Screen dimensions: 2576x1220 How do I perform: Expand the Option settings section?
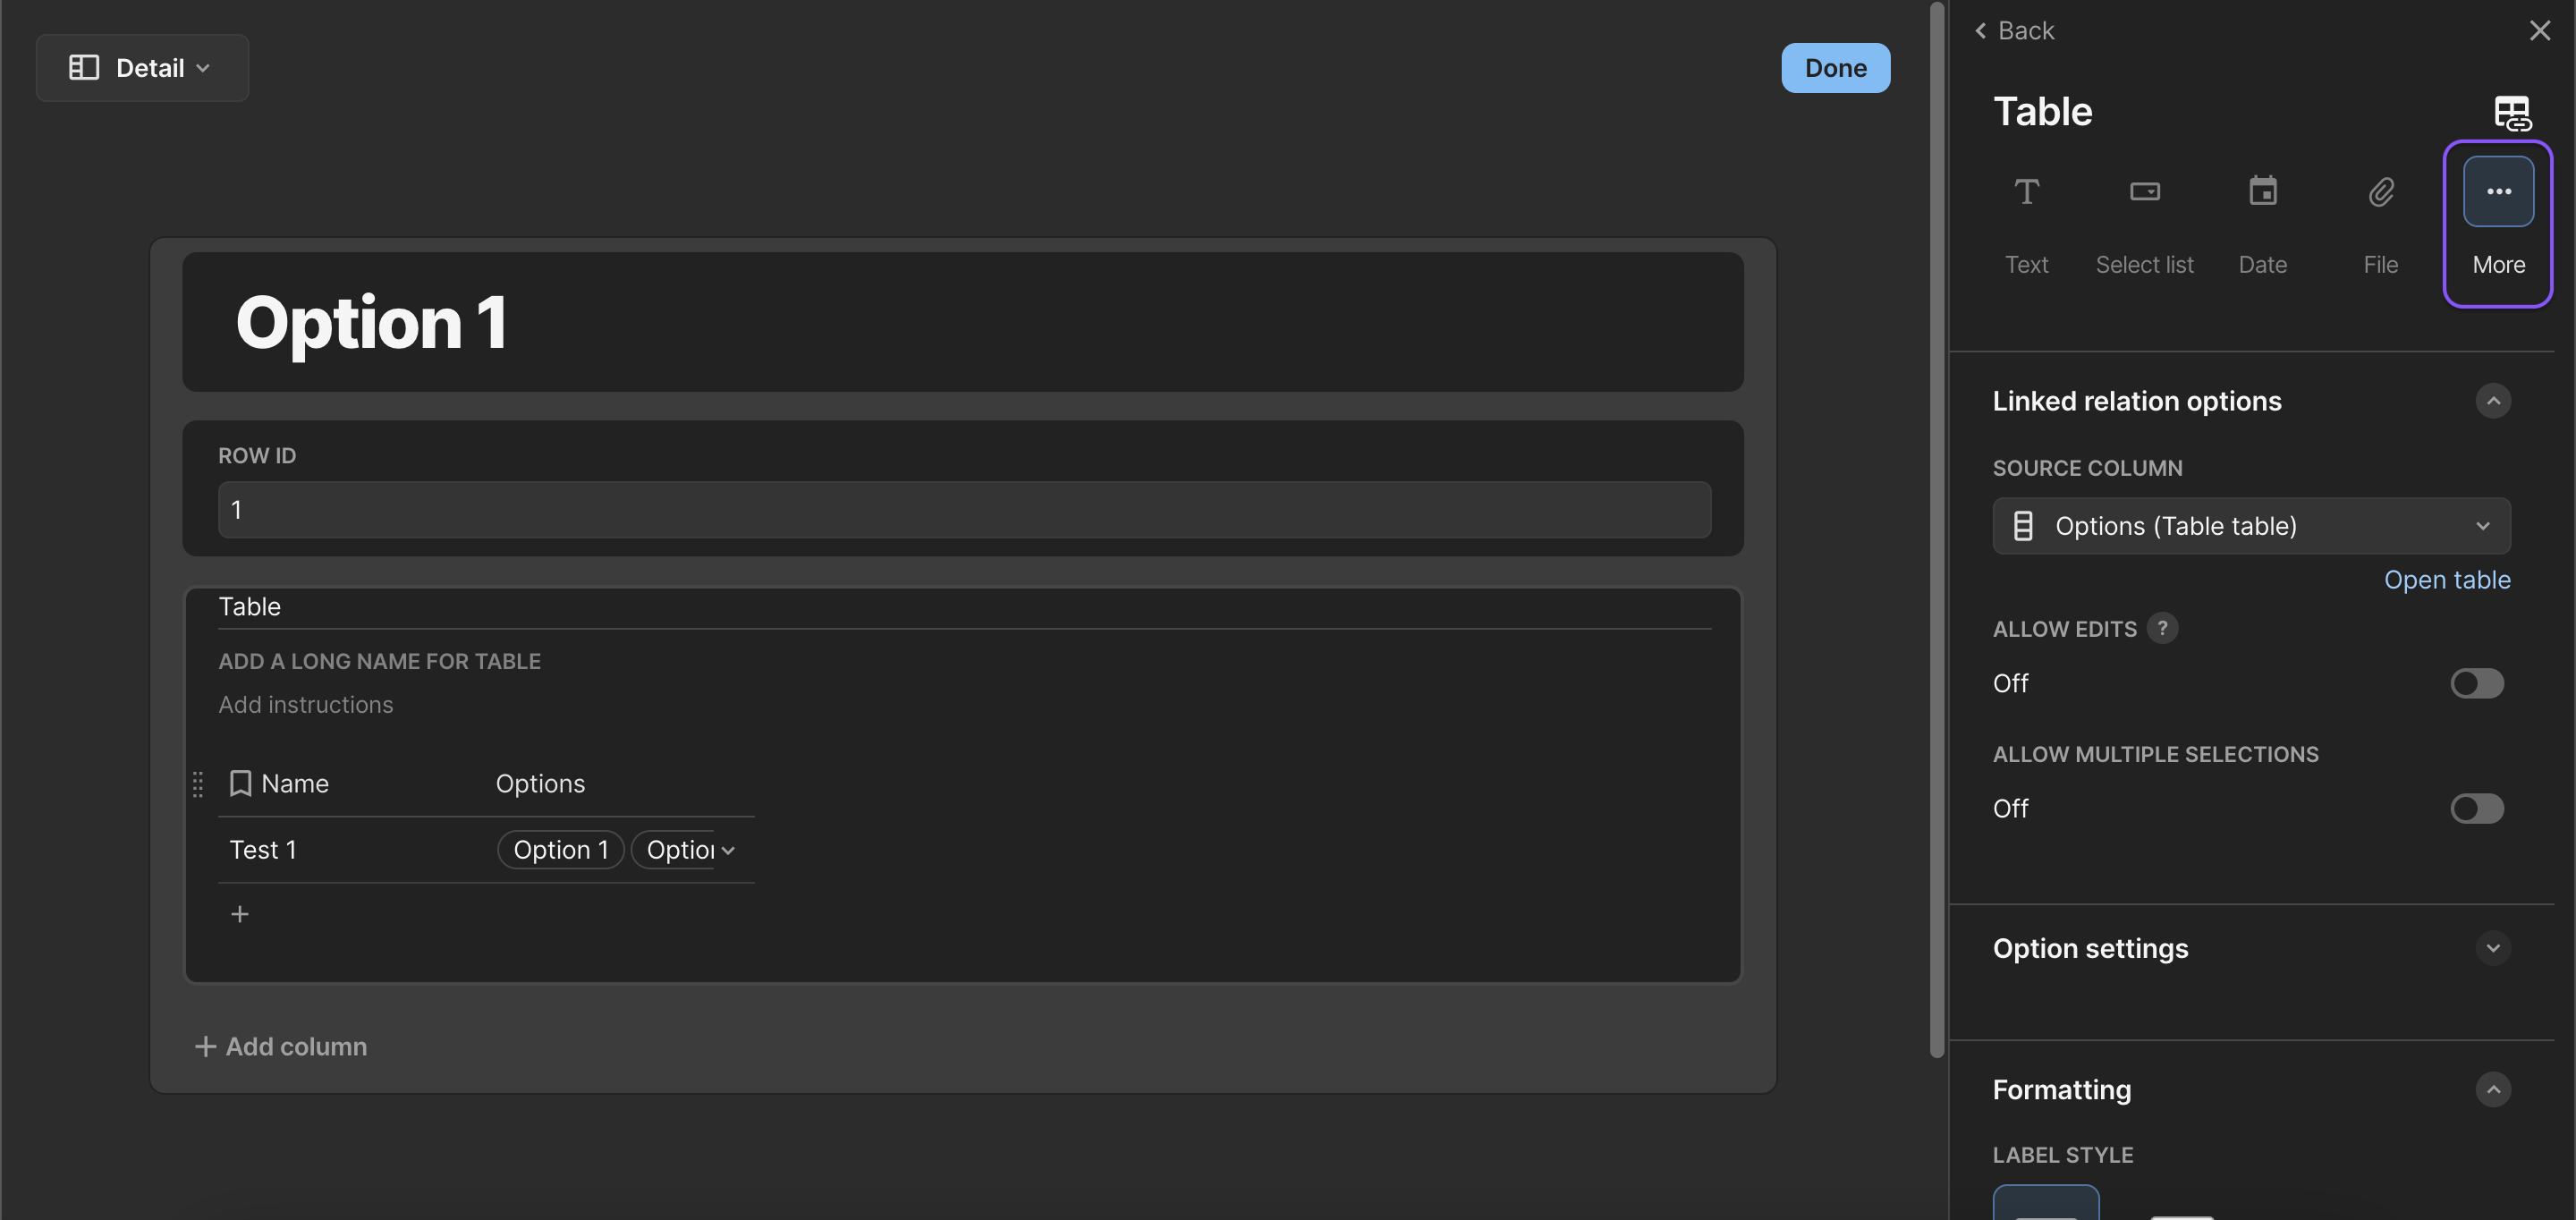[2492, 948]
